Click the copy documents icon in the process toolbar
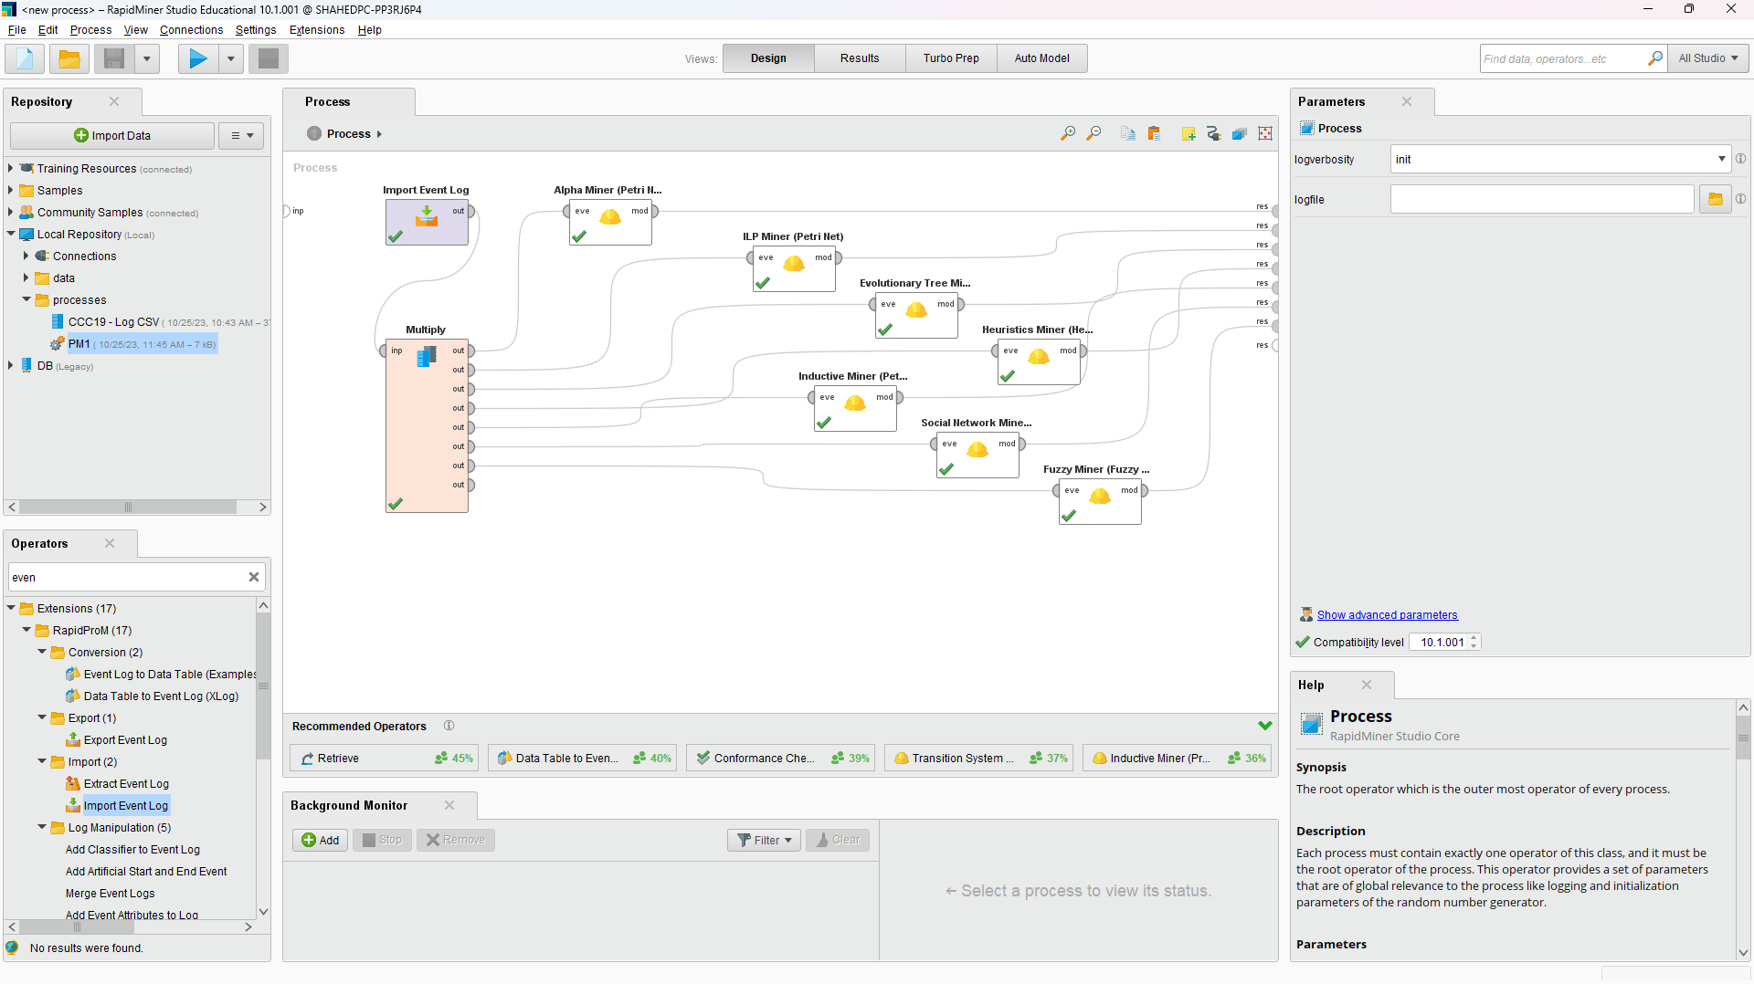1754x984 pixels. click(x=1128, y=134)
